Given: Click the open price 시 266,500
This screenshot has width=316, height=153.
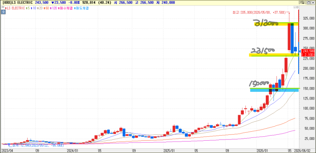Looking at the screenshot, I should 124,3.
